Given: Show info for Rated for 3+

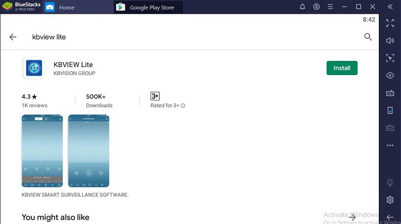Looking at the screenshot, I should click(x=183, y=106).
